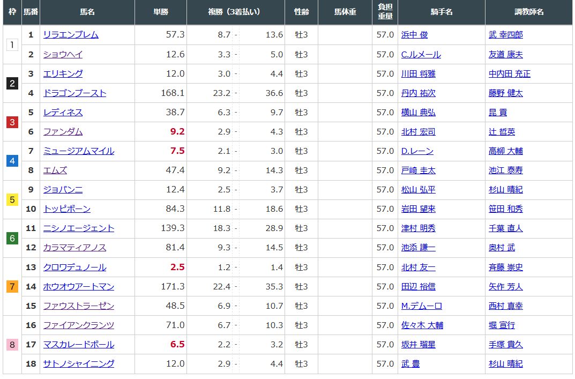Click the red bracket 3 badge
Screen dimensions: 575x379
tap(12, 122)
